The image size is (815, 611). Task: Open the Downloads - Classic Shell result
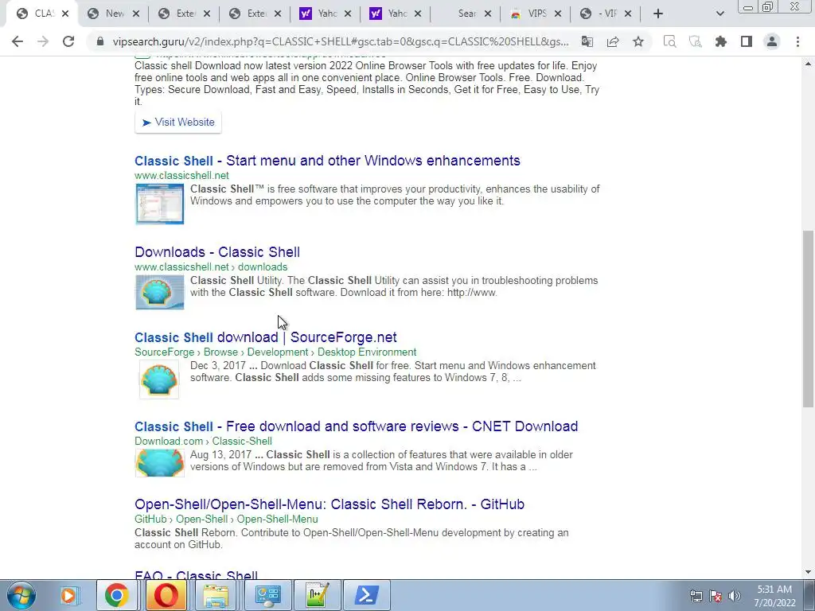(x=217, y=252)
